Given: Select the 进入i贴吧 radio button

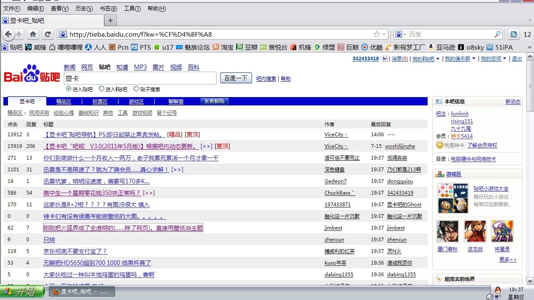Looking at the screenshot, I should [101, 88].
